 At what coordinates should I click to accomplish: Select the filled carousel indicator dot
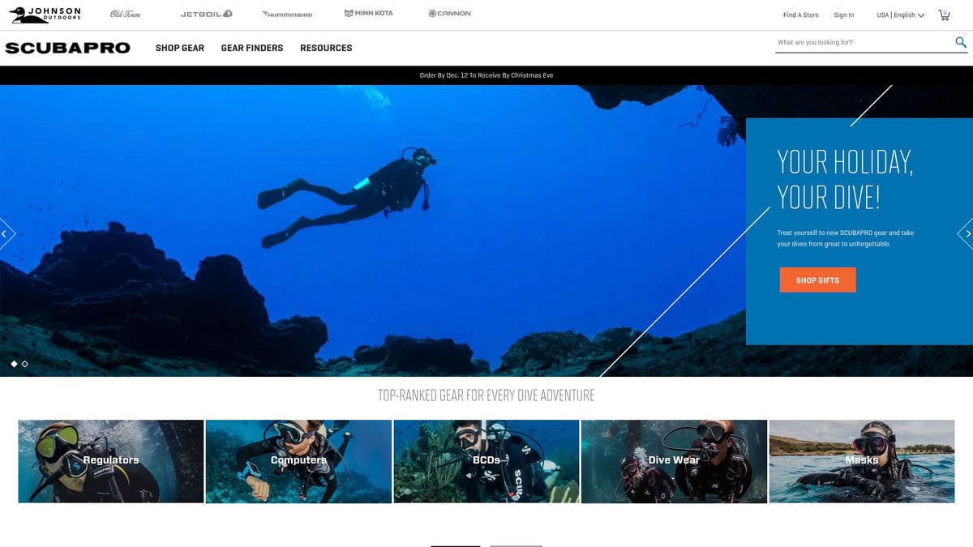tap(14, 363)
